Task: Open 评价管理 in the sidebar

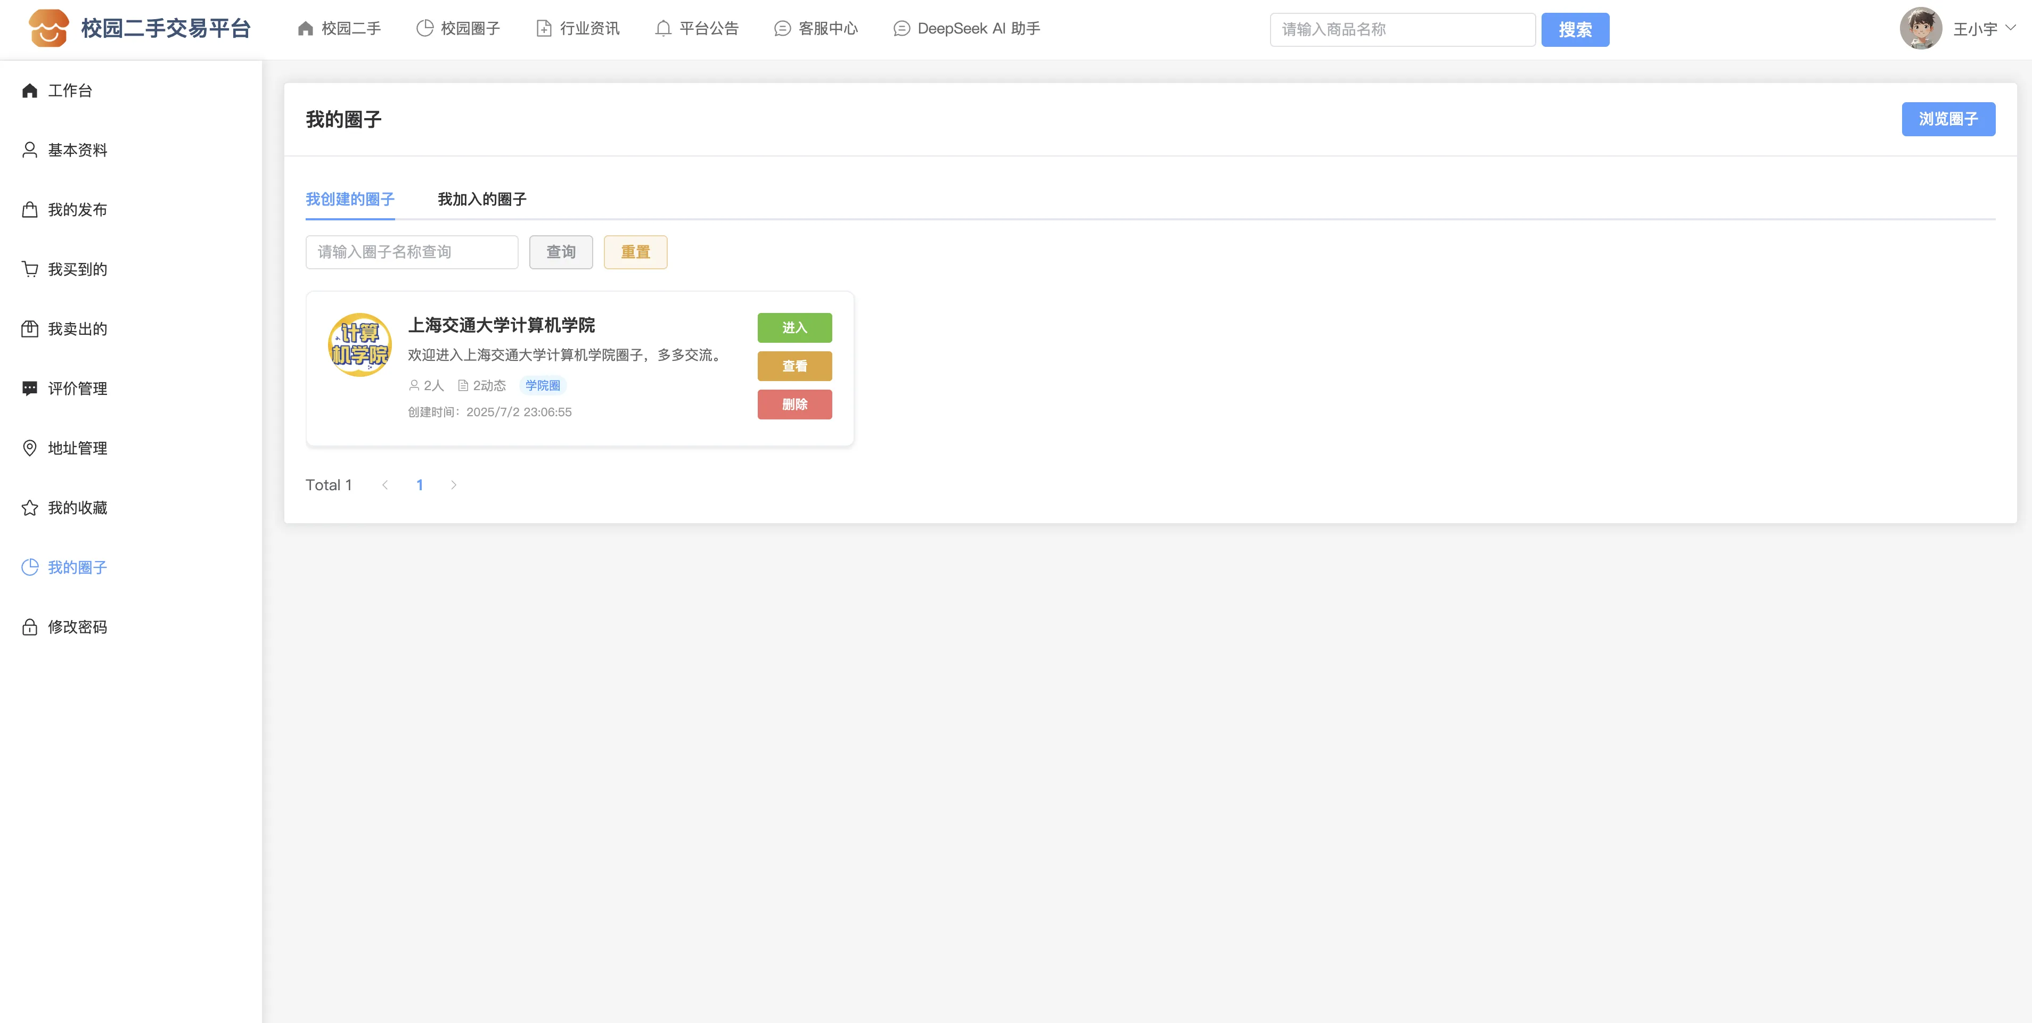Action: (77, 389)
